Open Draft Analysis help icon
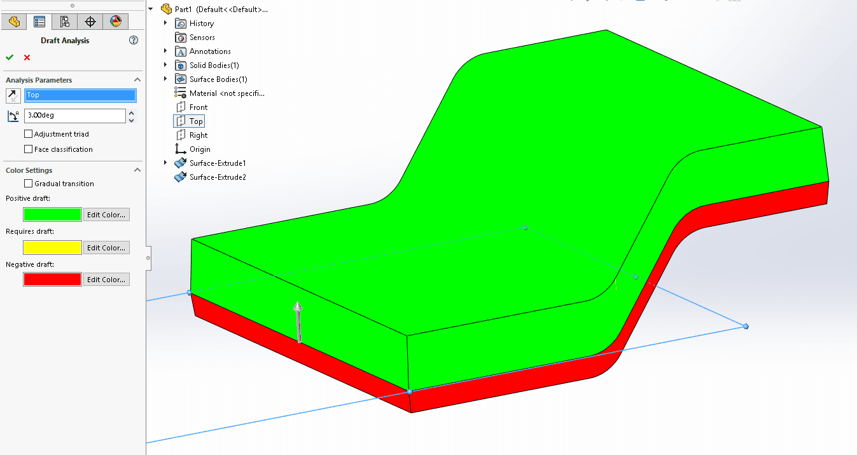 tap(134, 40)
